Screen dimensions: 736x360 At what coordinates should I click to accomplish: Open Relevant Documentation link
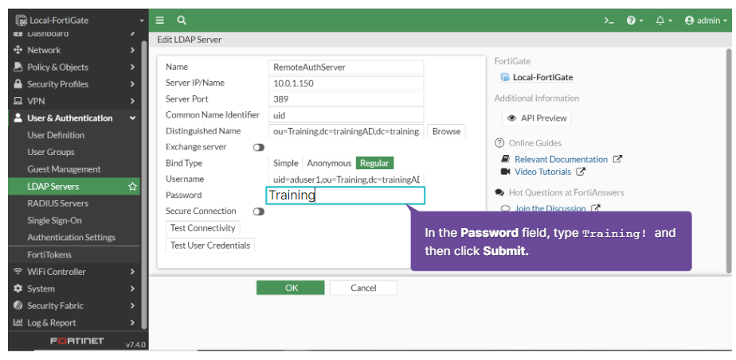(x=561, y=159)
